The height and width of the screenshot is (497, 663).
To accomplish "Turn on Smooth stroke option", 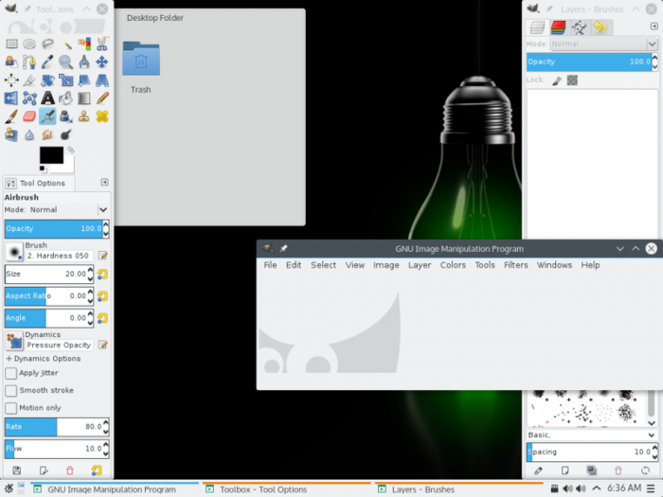I will (11, 390).
